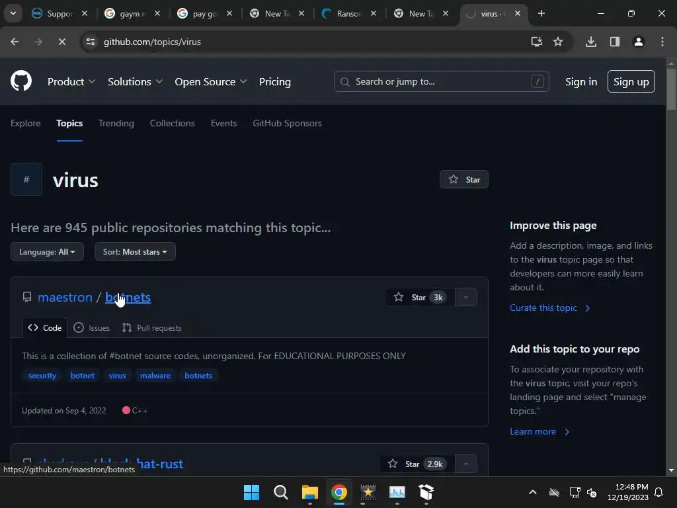
Task: Open site information icon in address bar
Action: (91, 42)
